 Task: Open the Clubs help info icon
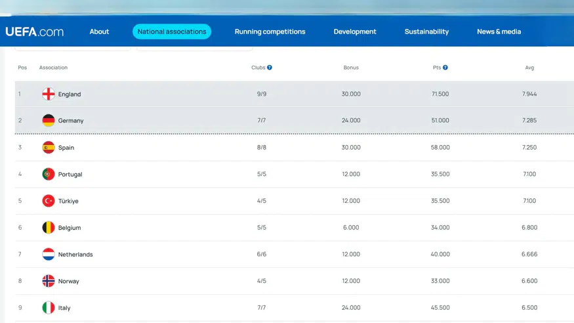(x=270, y=68)
